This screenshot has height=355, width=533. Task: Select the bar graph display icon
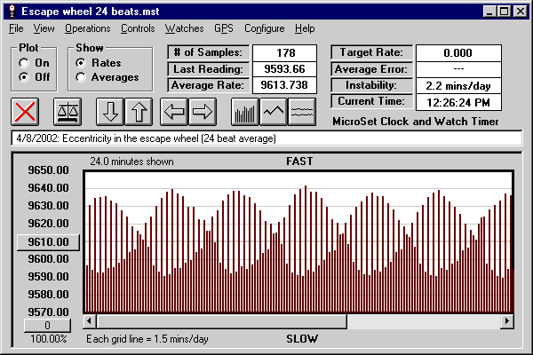[x=245, y=112]
